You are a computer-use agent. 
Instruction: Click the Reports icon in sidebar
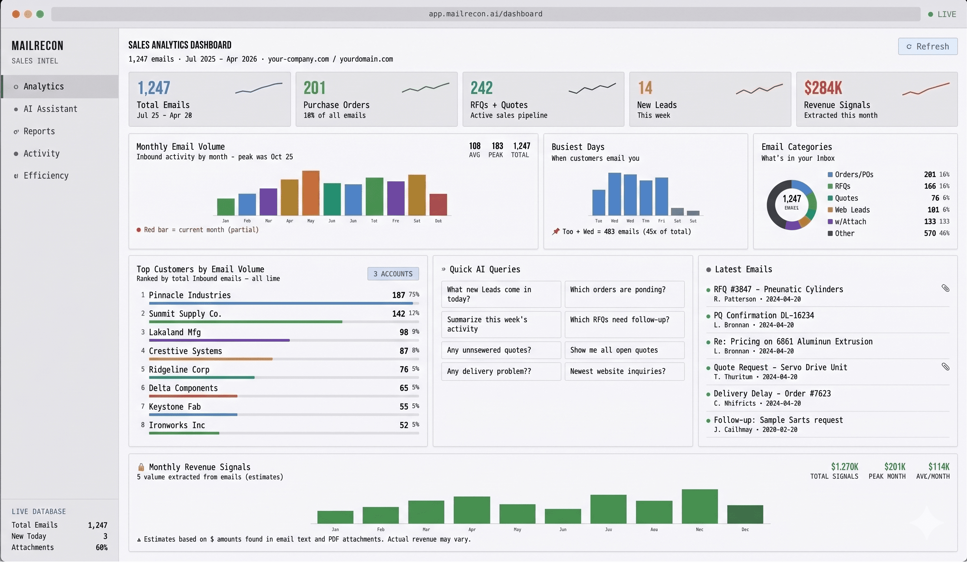[16, 132]
